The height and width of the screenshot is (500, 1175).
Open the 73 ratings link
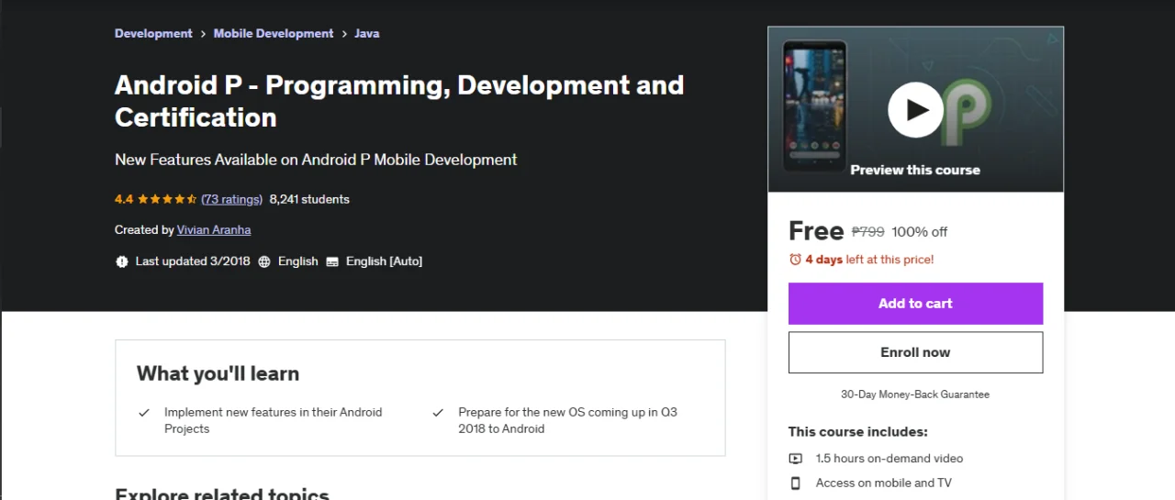tap(232, 199)
